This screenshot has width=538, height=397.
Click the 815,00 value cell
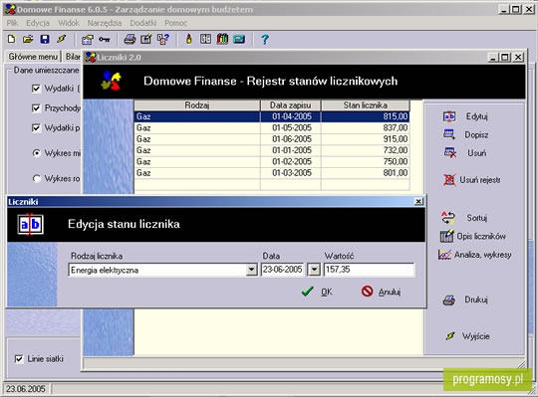point(365,116)
